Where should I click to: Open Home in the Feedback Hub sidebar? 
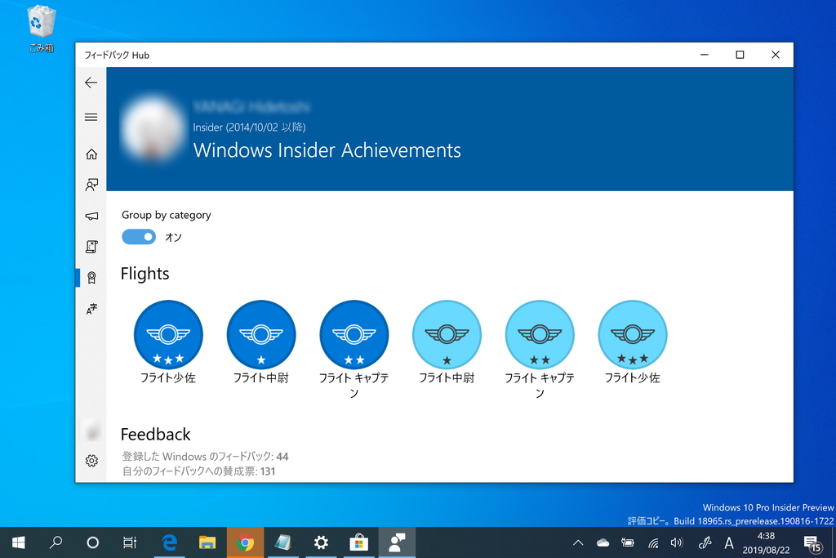91,154
